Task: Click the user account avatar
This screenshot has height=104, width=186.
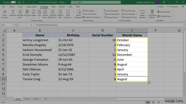Action: [x=158, y=2]
